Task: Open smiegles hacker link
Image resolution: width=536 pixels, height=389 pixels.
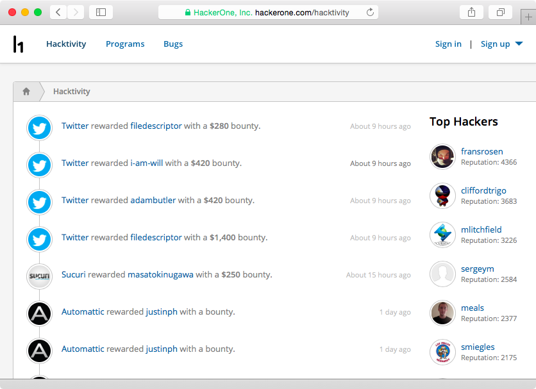Action: pyautogui.click(x=478, y=347)
